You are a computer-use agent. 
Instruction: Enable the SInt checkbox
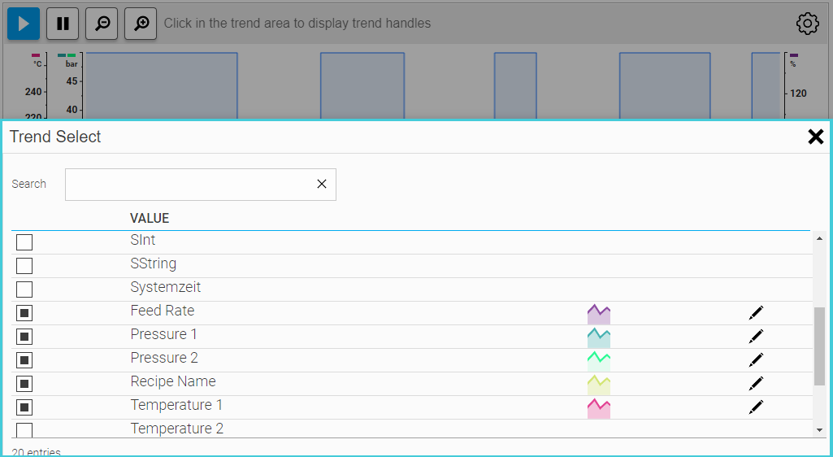pos(24,242)
